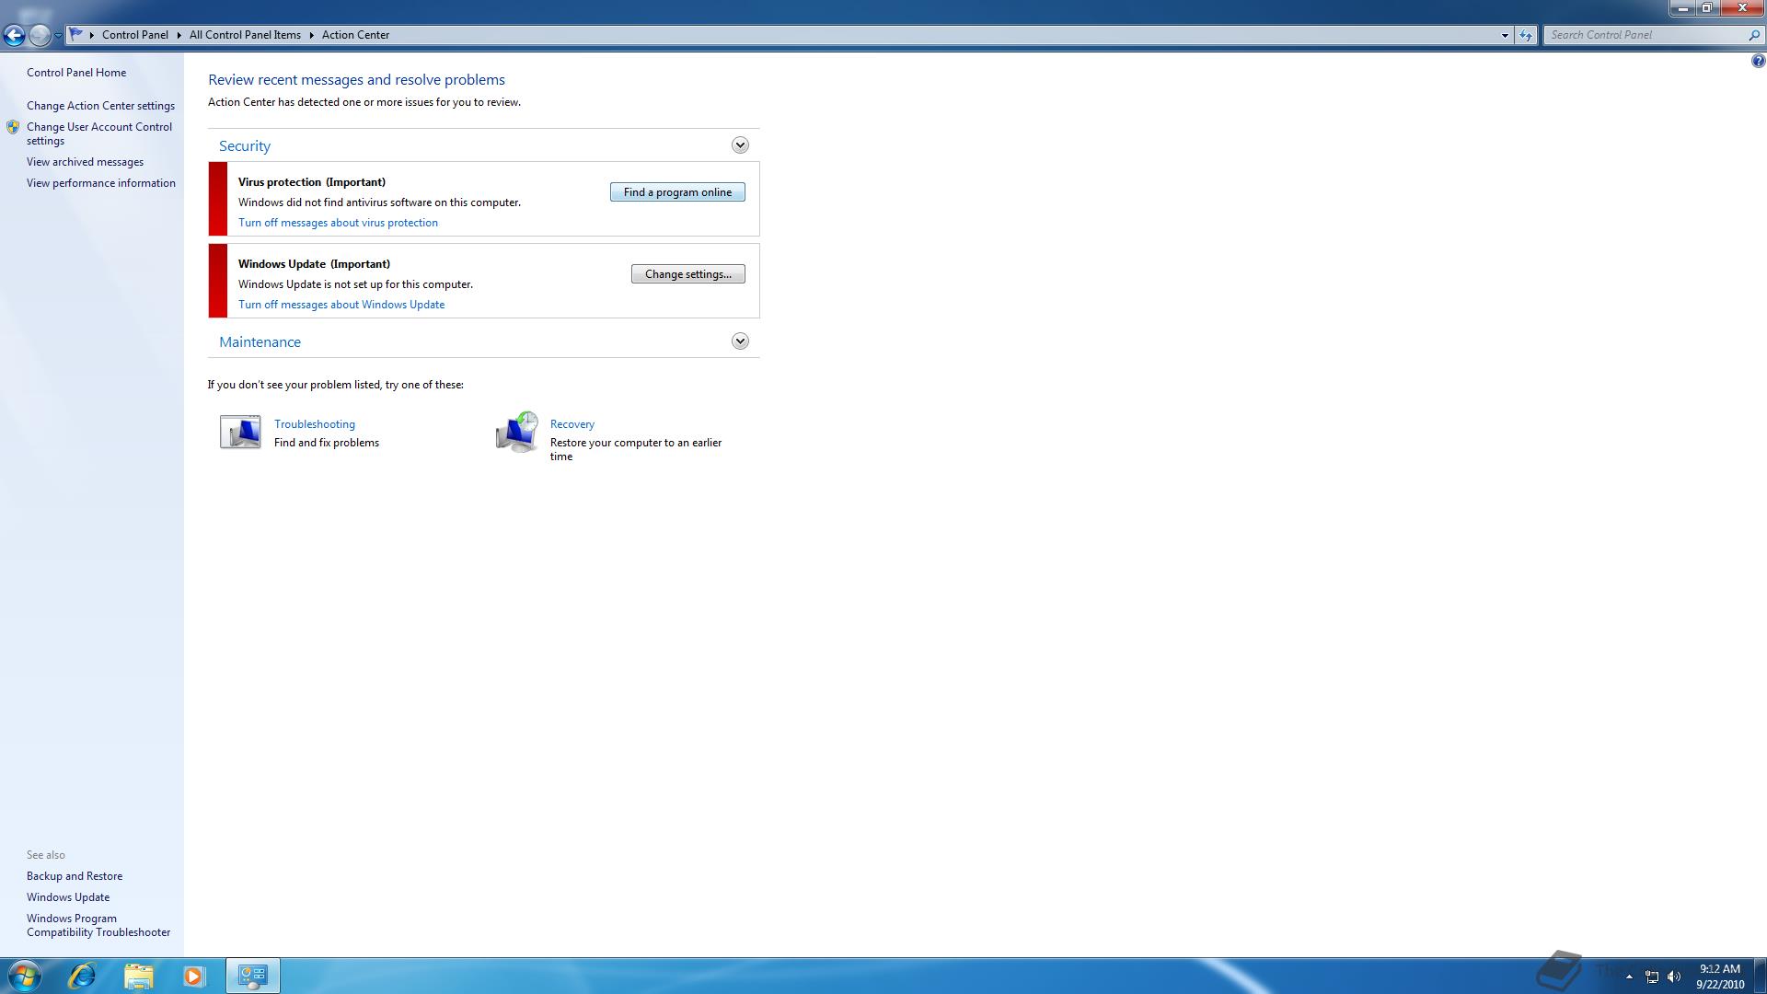
Task: View performance information
Action: (101, 183)
